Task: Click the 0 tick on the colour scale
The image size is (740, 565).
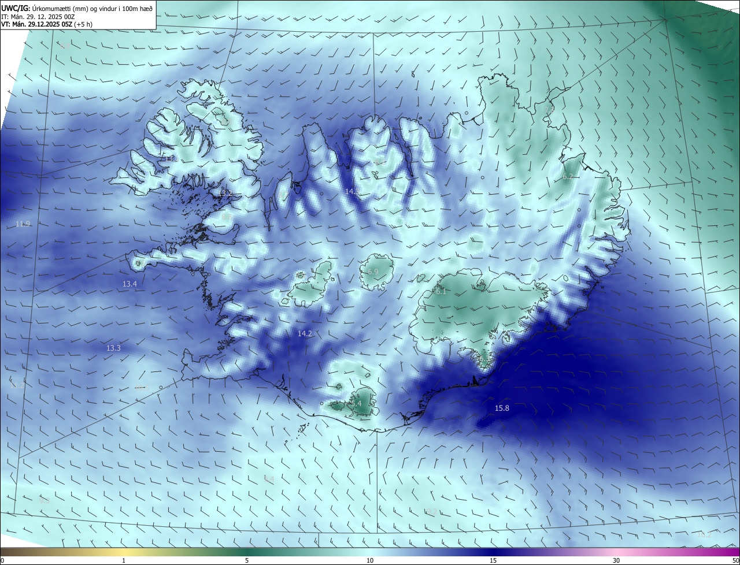Action: pos(2,560)
